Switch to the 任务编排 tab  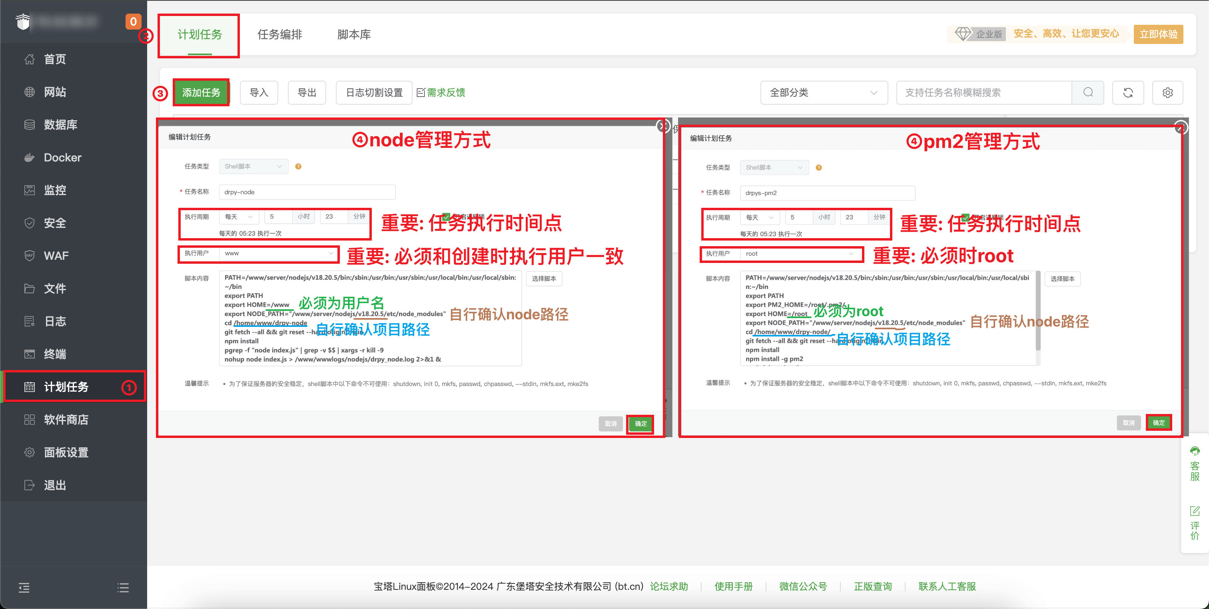[280, 35]
